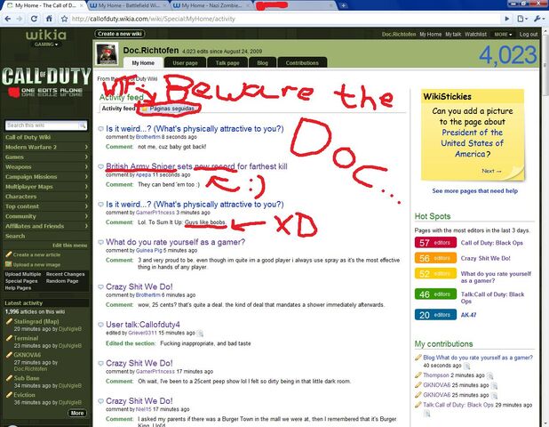Switch to the User page tab
549x427 pixels.
(185, 63)
